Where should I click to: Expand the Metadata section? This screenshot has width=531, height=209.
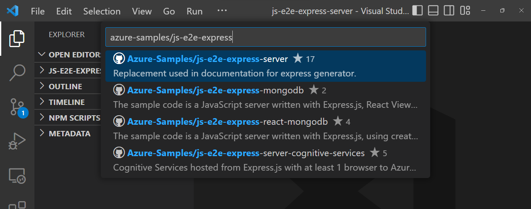click(69, 133)
